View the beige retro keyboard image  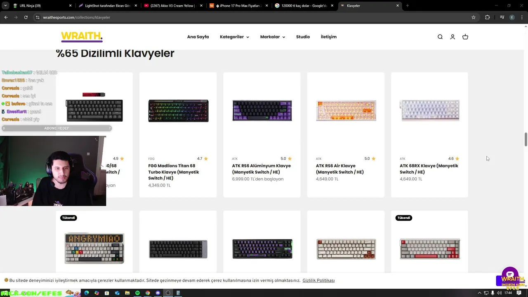346,249
